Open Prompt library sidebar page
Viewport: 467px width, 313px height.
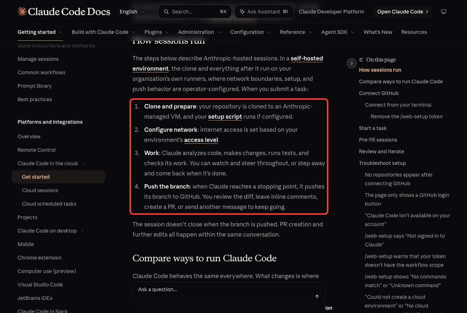[x=35, y=86]
